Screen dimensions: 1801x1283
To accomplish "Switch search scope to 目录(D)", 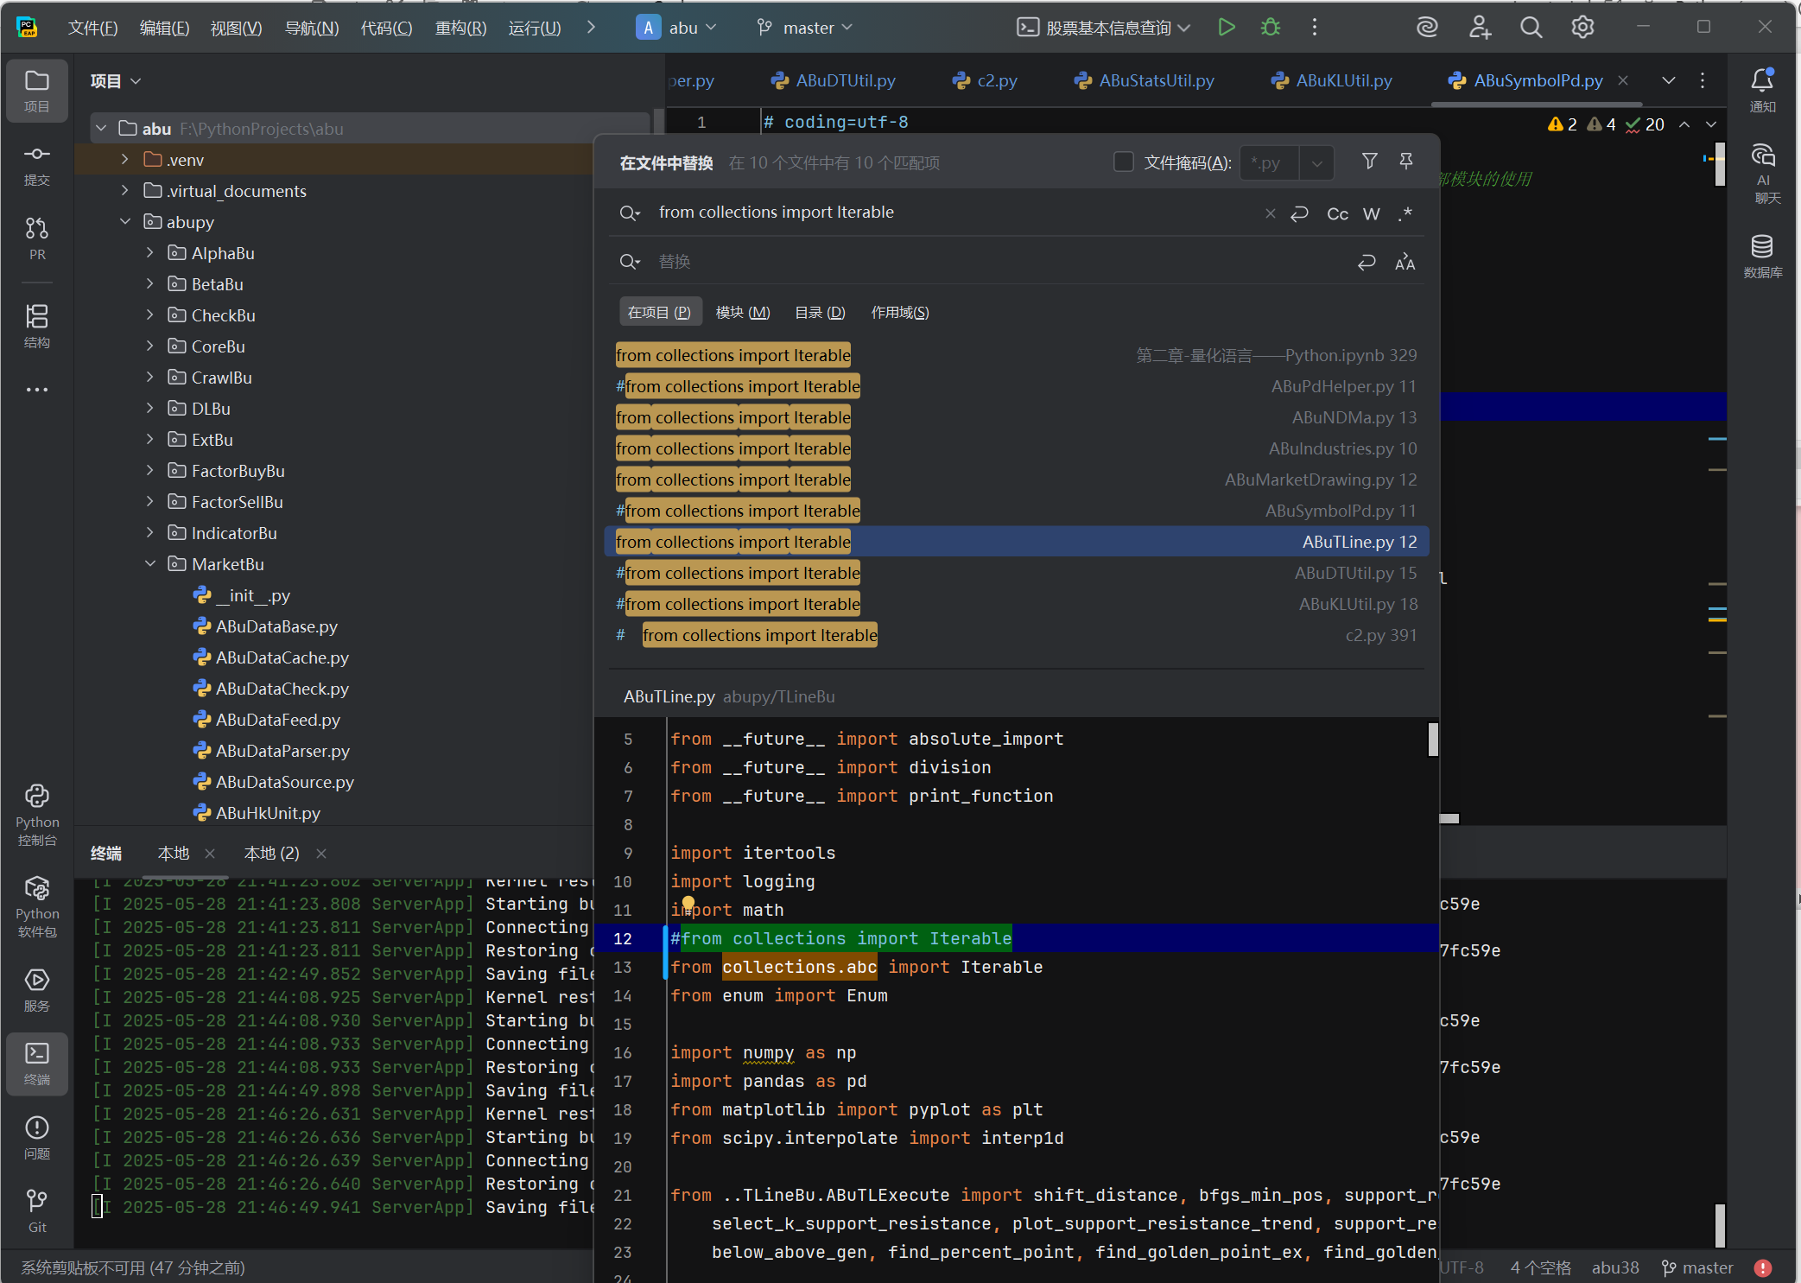I will [x=819, y=312].
